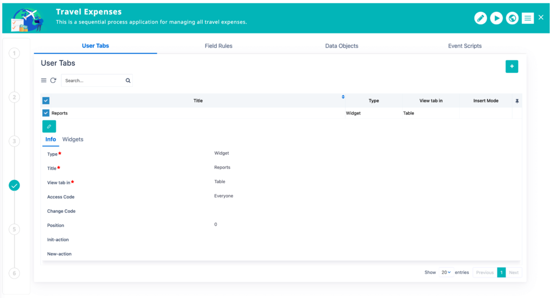Go to step 6 in the sidebar
Image resolution: width=552 pixels, height=298 pixels.
(15, 273)
